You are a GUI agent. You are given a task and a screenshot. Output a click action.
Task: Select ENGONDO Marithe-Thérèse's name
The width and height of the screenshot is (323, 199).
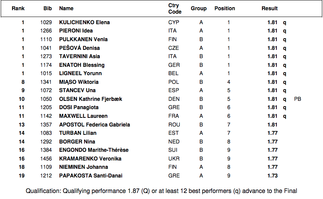tap(94, 150)
